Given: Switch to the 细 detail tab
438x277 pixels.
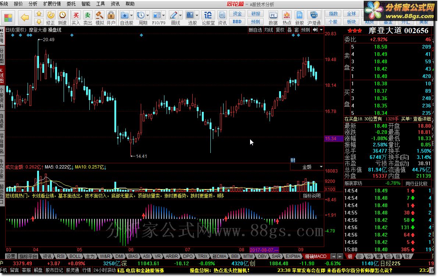Looking at the screenshot, I should (x=350, y=256).
